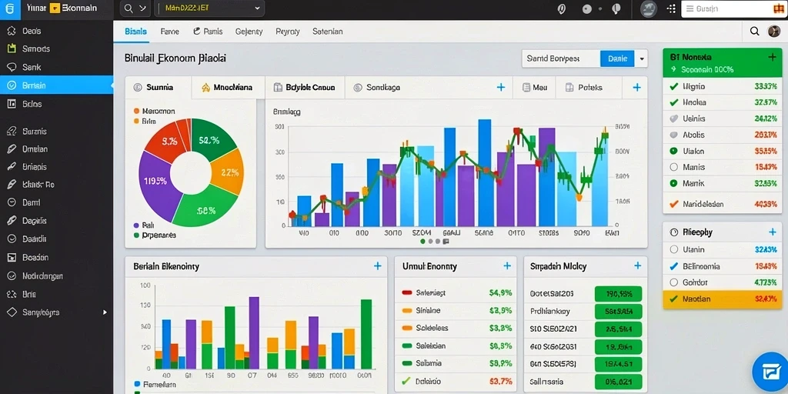Viewport: 788px width, 394px height.
Task: Click the blue chat widget icon at bottom right
Action: [x=770, y=372]
